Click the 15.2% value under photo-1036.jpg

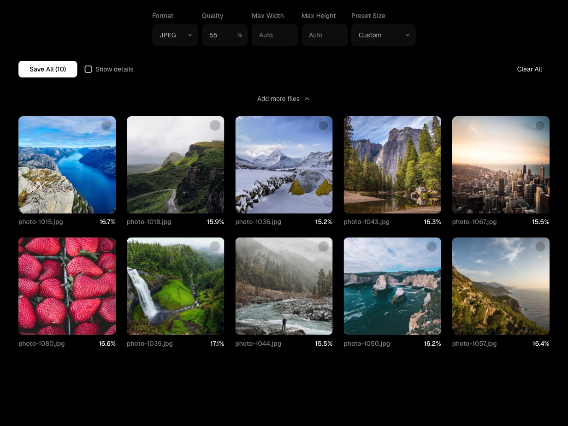(324, 222)
